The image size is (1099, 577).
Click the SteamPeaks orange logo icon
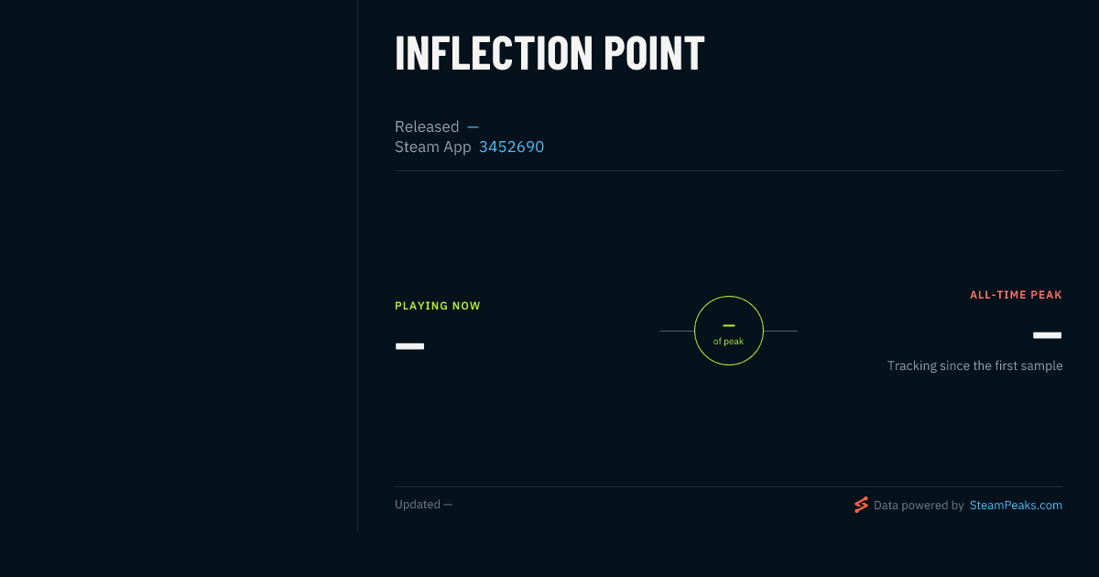[x=861, y=505]
